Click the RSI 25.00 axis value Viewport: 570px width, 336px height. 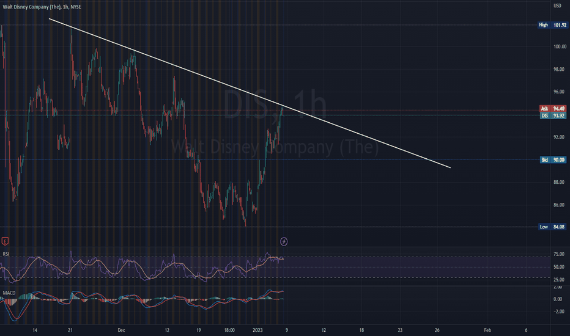coord(559,279)
